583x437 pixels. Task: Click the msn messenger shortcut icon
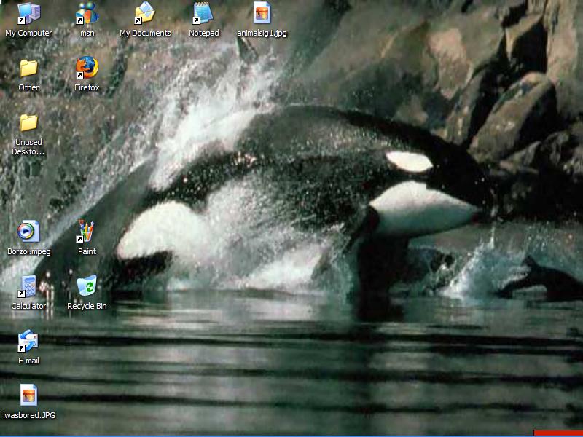pos(87,13)
